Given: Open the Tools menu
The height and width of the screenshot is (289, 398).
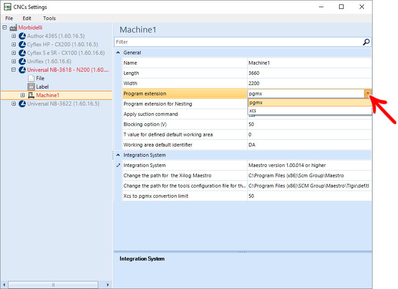Looking at the screenshot, I should [x=49, y=18].
